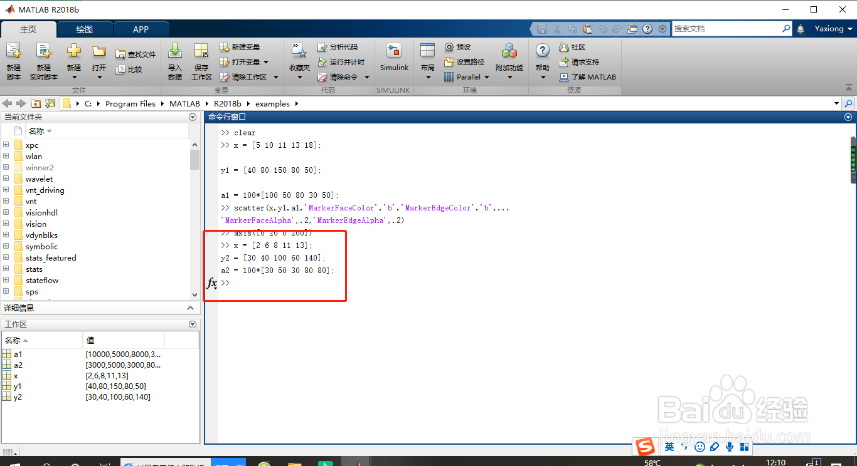Click the forward navigation arrow
The height and width of the screenshot is (466, 857).
[x=21, y=103]
